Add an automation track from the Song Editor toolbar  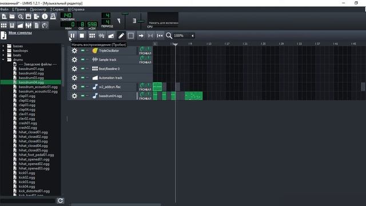pos(111,35)
